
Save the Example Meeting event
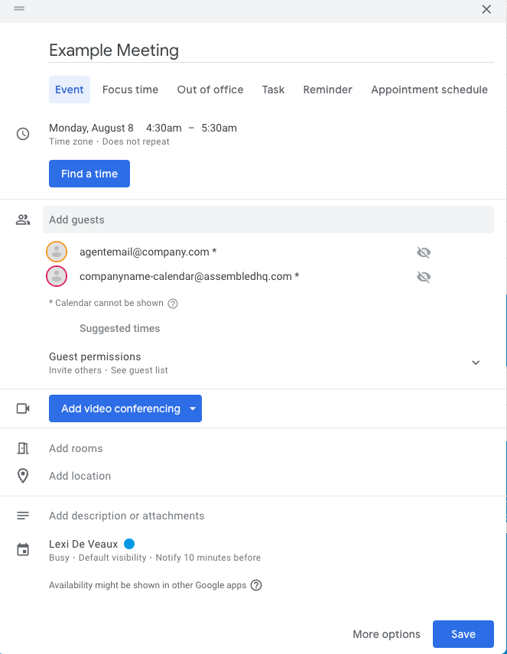(463, 634)
